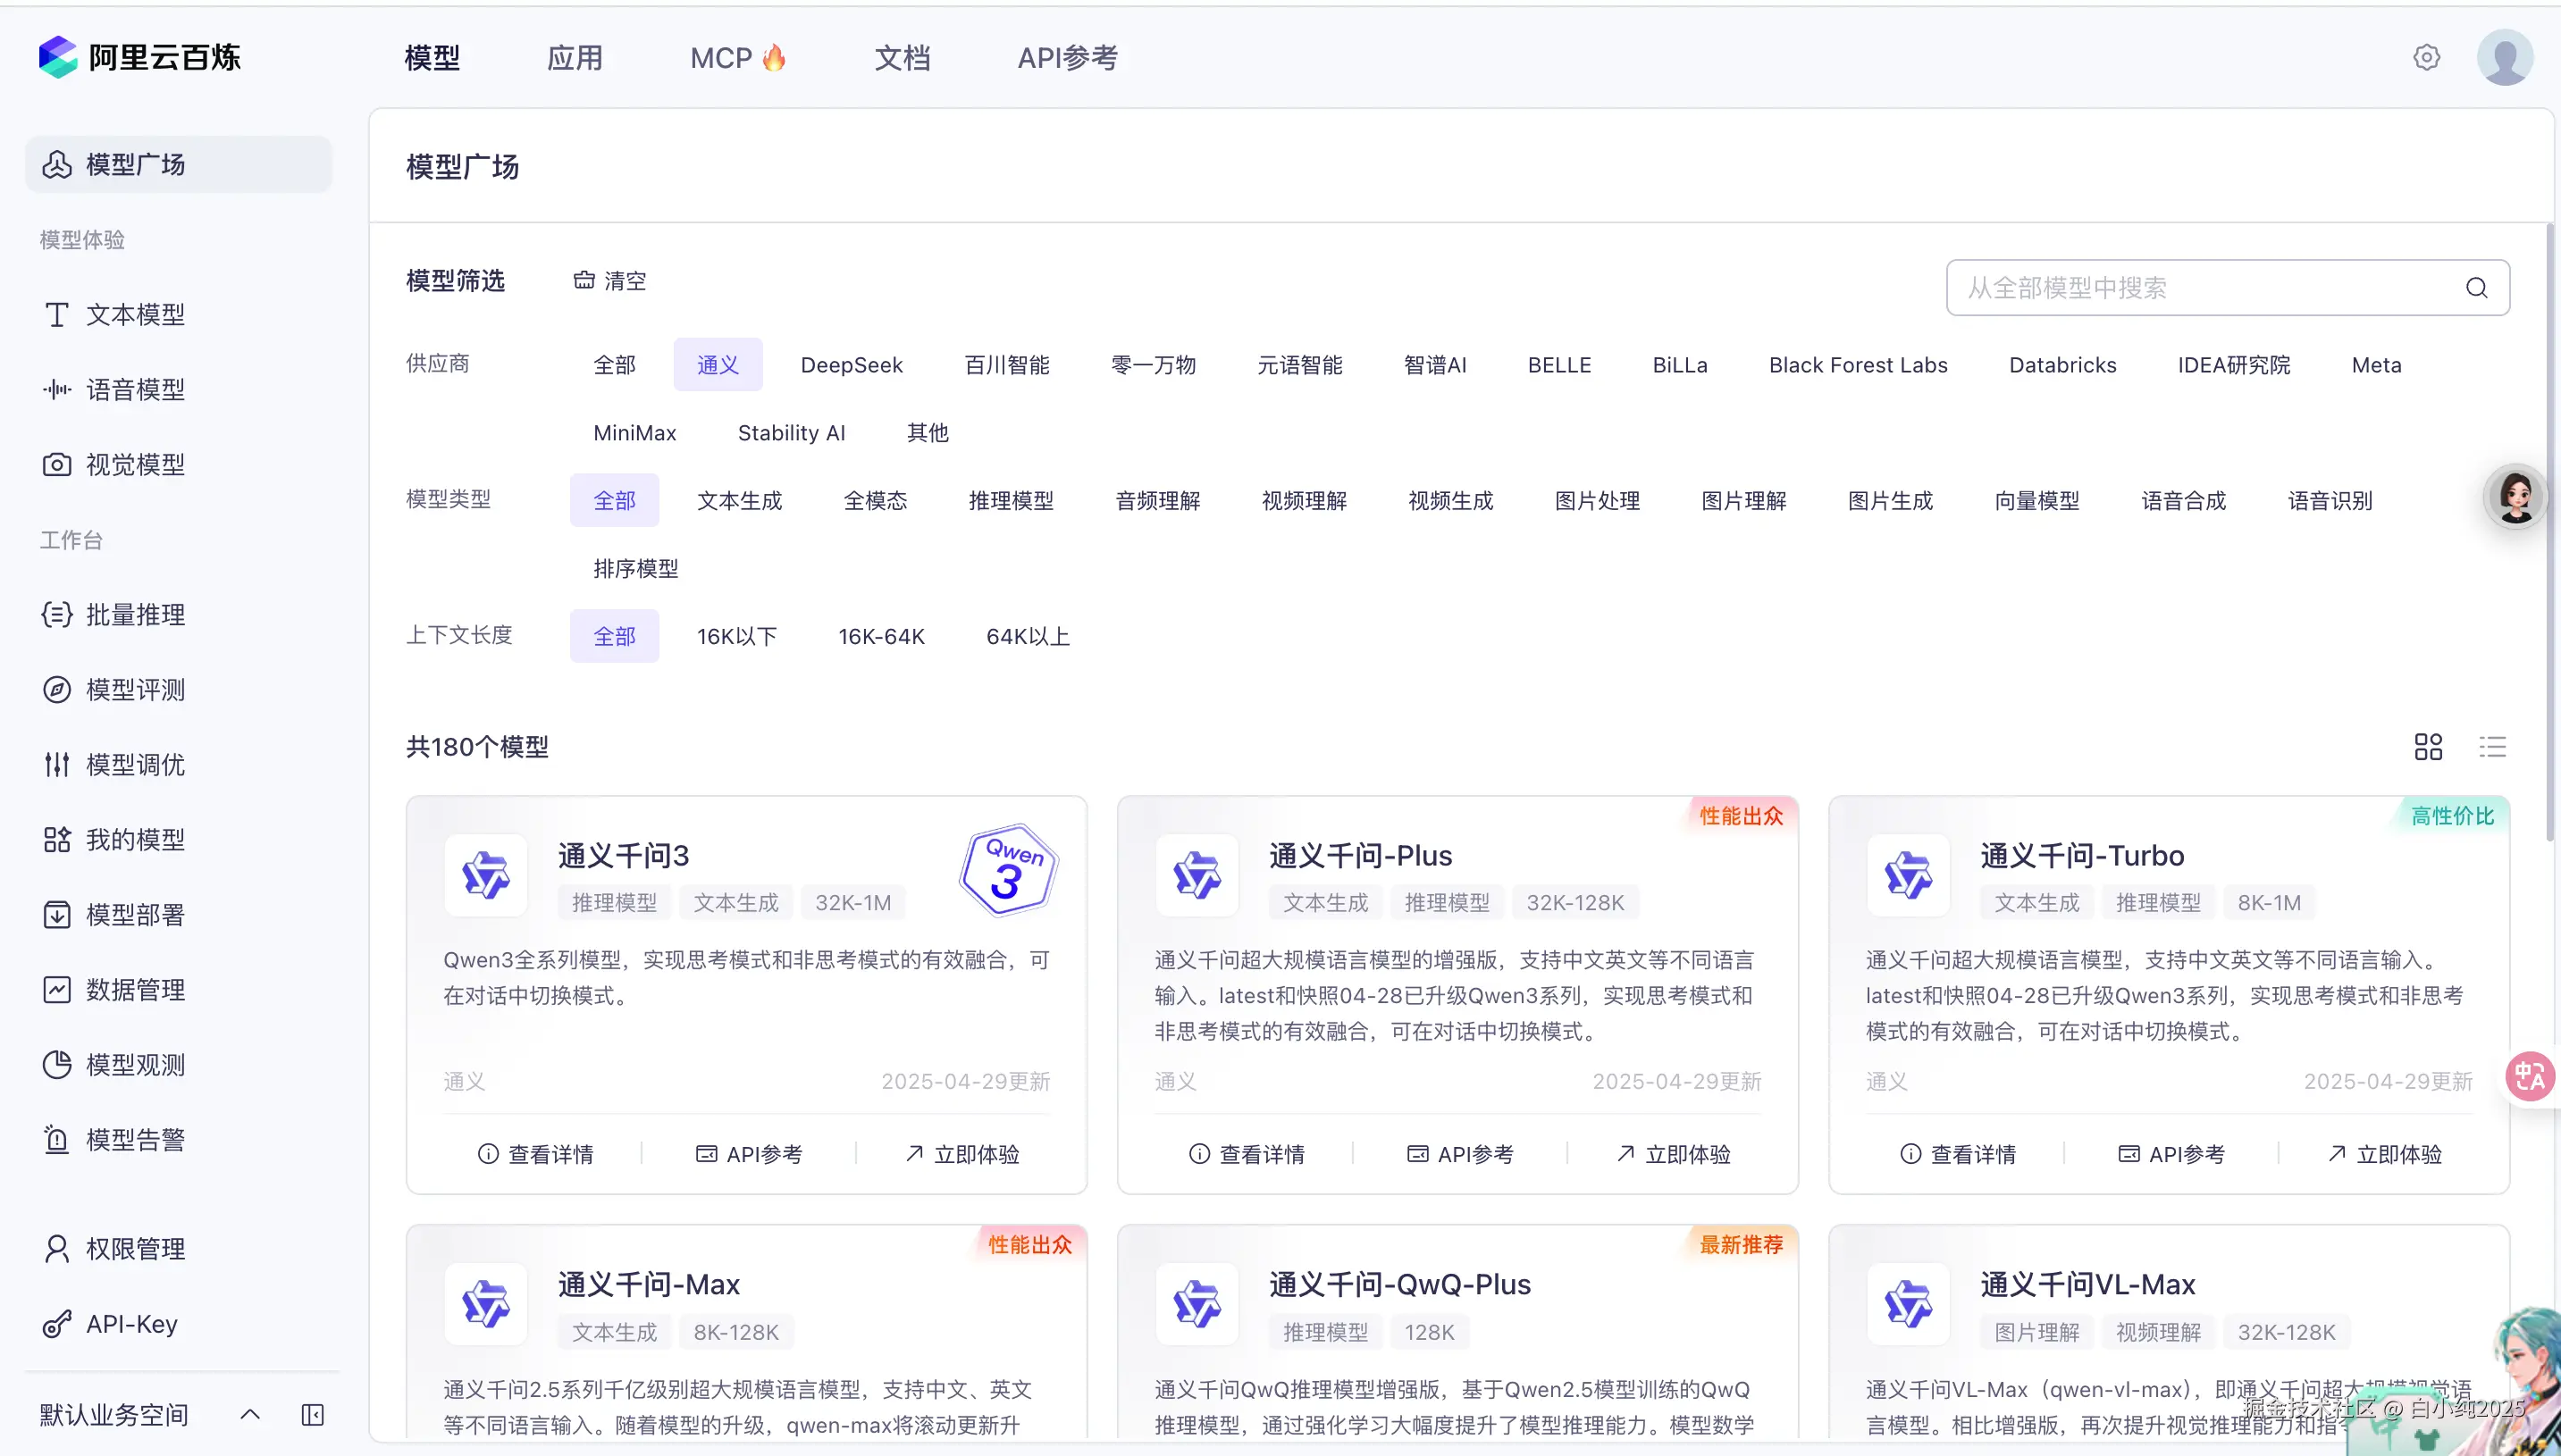Try 通义千问3 with 立即体验
The image size is (2561, 1456).
coord(962,1154)
